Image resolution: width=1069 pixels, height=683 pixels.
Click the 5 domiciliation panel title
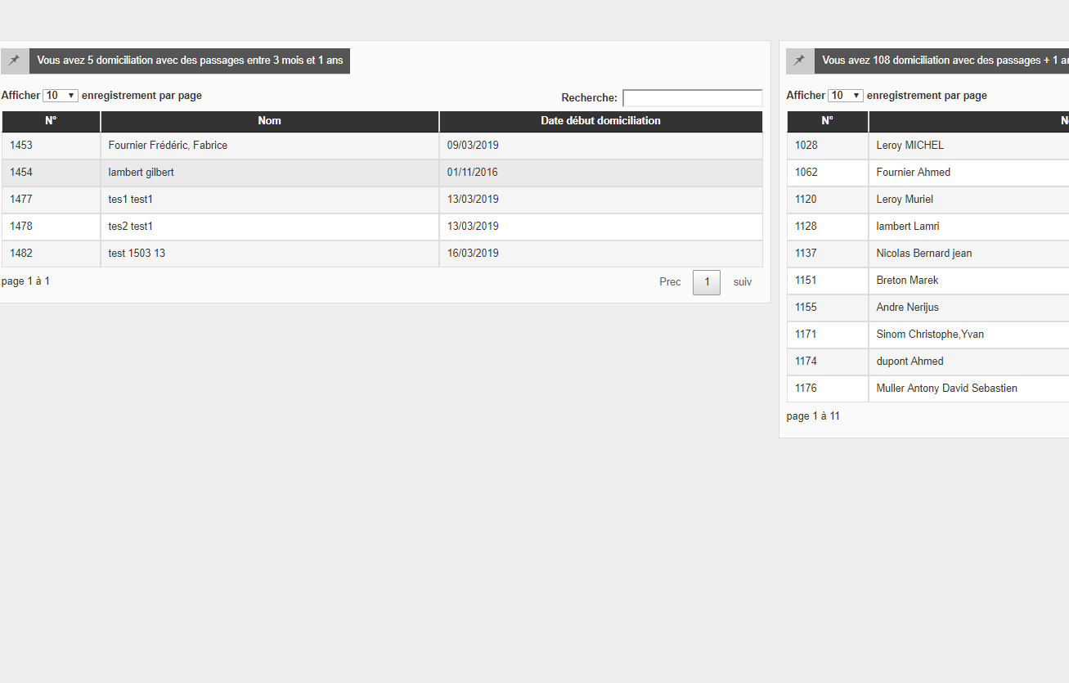[190, 61]
